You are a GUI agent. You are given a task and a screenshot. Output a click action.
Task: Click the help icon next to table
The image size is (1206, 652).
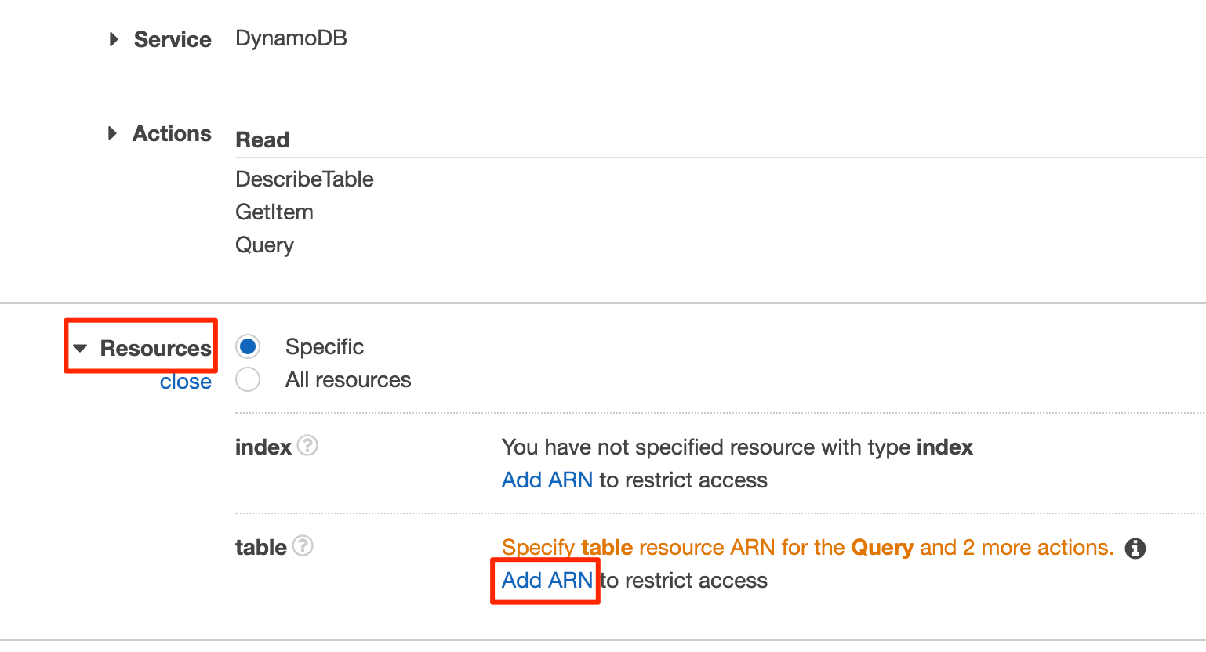(x=303, y=545)
